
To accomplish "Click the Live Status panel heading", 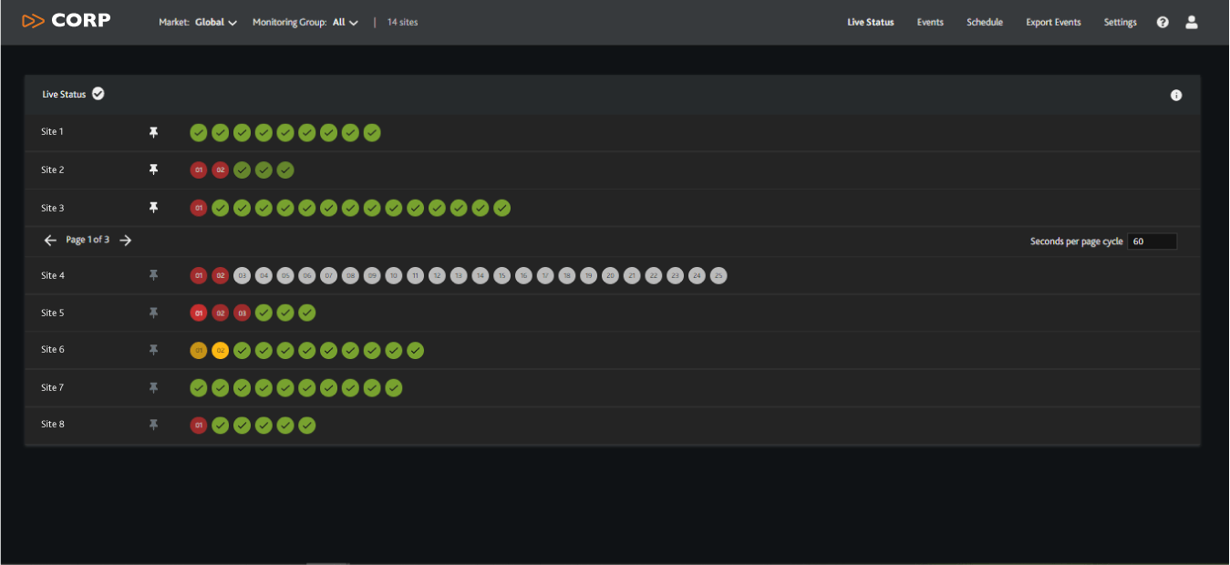I will (x=64, y=95).
